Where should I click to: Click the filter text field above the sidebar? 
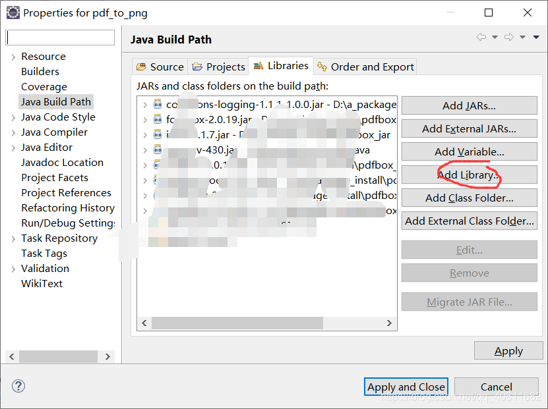59,38
